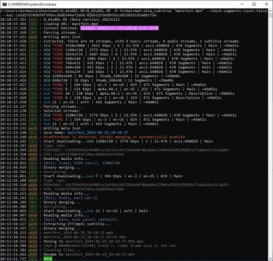Click the scrollbar up arrow
273x261 pixels.
tap(270, 11)
